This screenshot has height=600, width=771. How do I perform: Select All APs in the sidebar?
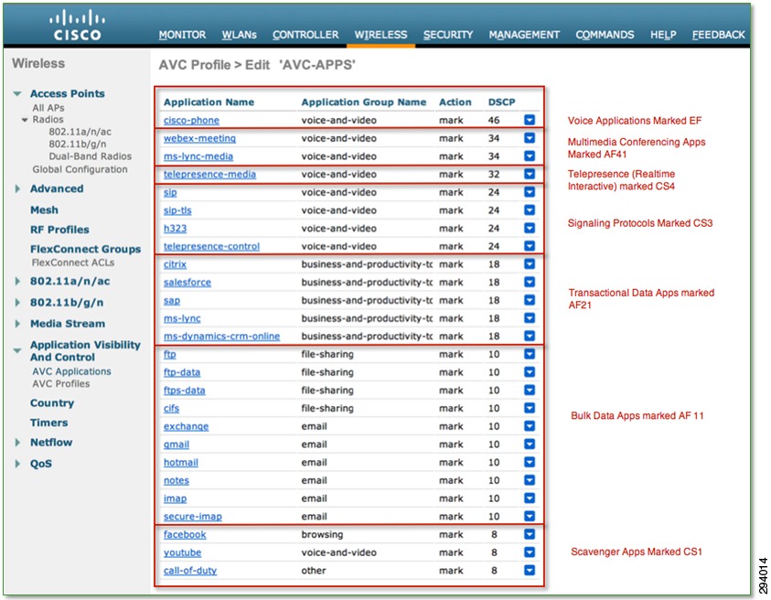click(48, 108)
